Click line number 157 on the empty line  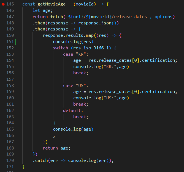[10, 79]
